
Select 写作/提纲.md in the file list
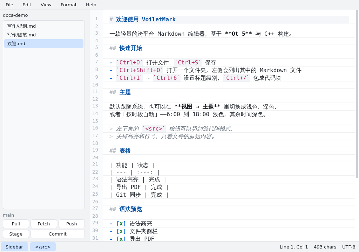(x=44, y=26)
